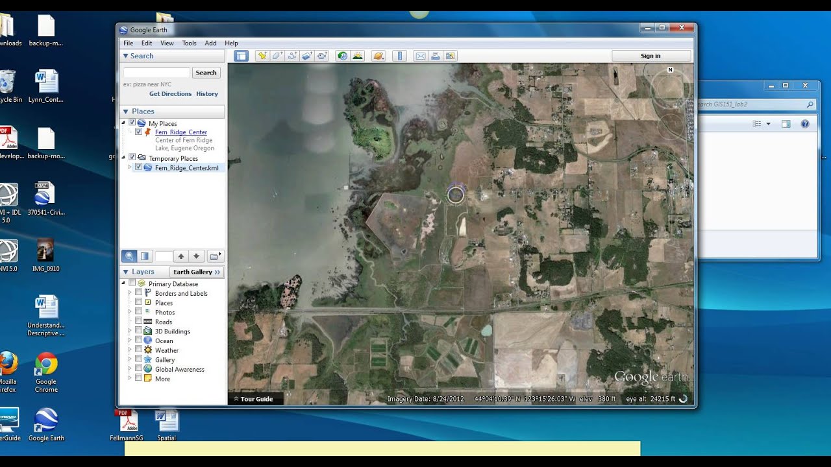
Task: Click the Print icon in toolbar
Action: pos(436,56)
